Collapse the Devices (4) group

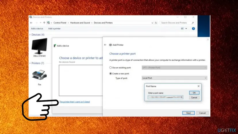pyautogui.click(x=30, y=35)
